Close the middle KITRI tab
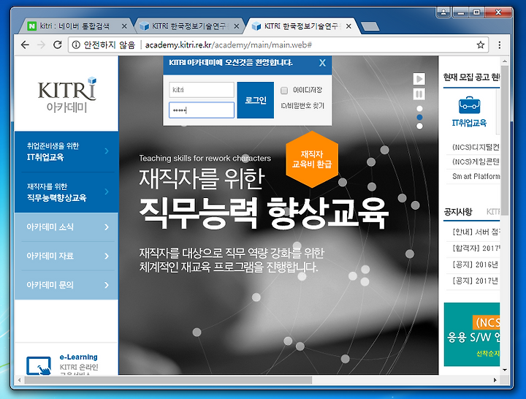The width and height of the screenshot is (526, 399). tap(237, 26)
